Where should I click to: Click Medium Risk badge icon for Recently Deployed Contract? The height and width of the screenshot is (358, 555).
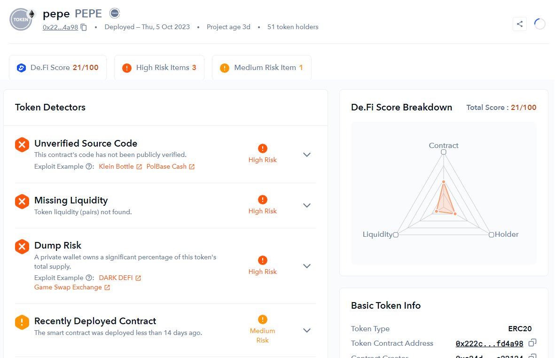tap(263, 319)
